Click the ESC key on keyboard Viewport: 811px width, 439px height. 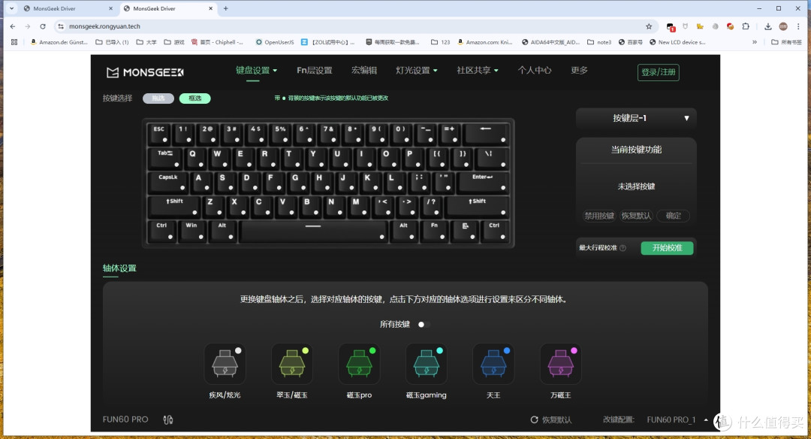click(x=159, y=134)
